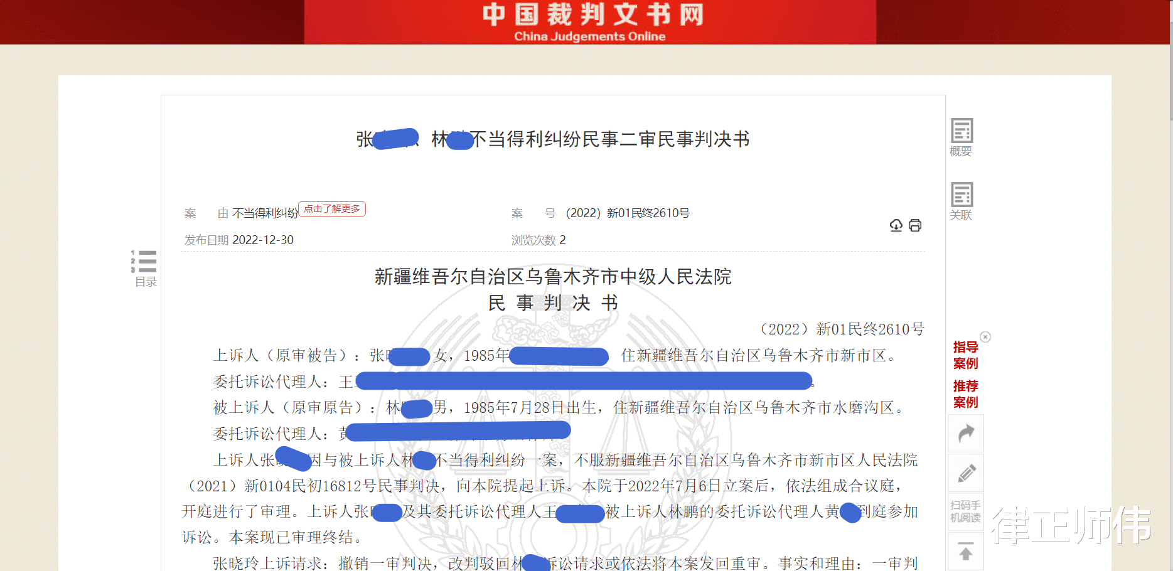This screenshot has width=1173, height=571.
Task: Click the court name 新疆维吾尔自治区乌鲁木齐市中级人民法院
Action: (x=553, y=277)
